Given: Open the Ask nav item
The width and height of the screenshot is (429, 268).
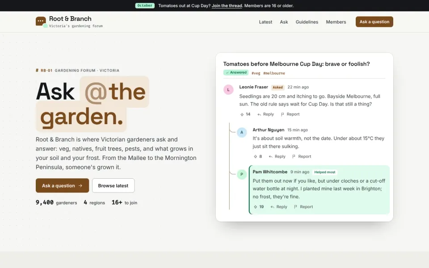Looking at the screenshot, I should click(x=284, y=22).
